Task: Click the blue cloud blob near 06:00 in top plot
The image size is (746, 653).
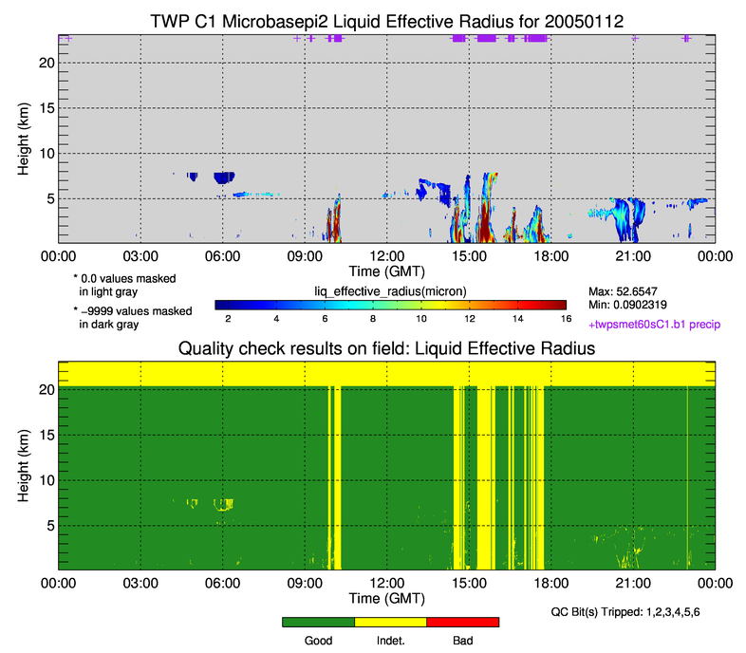Action: coord(224,177)
